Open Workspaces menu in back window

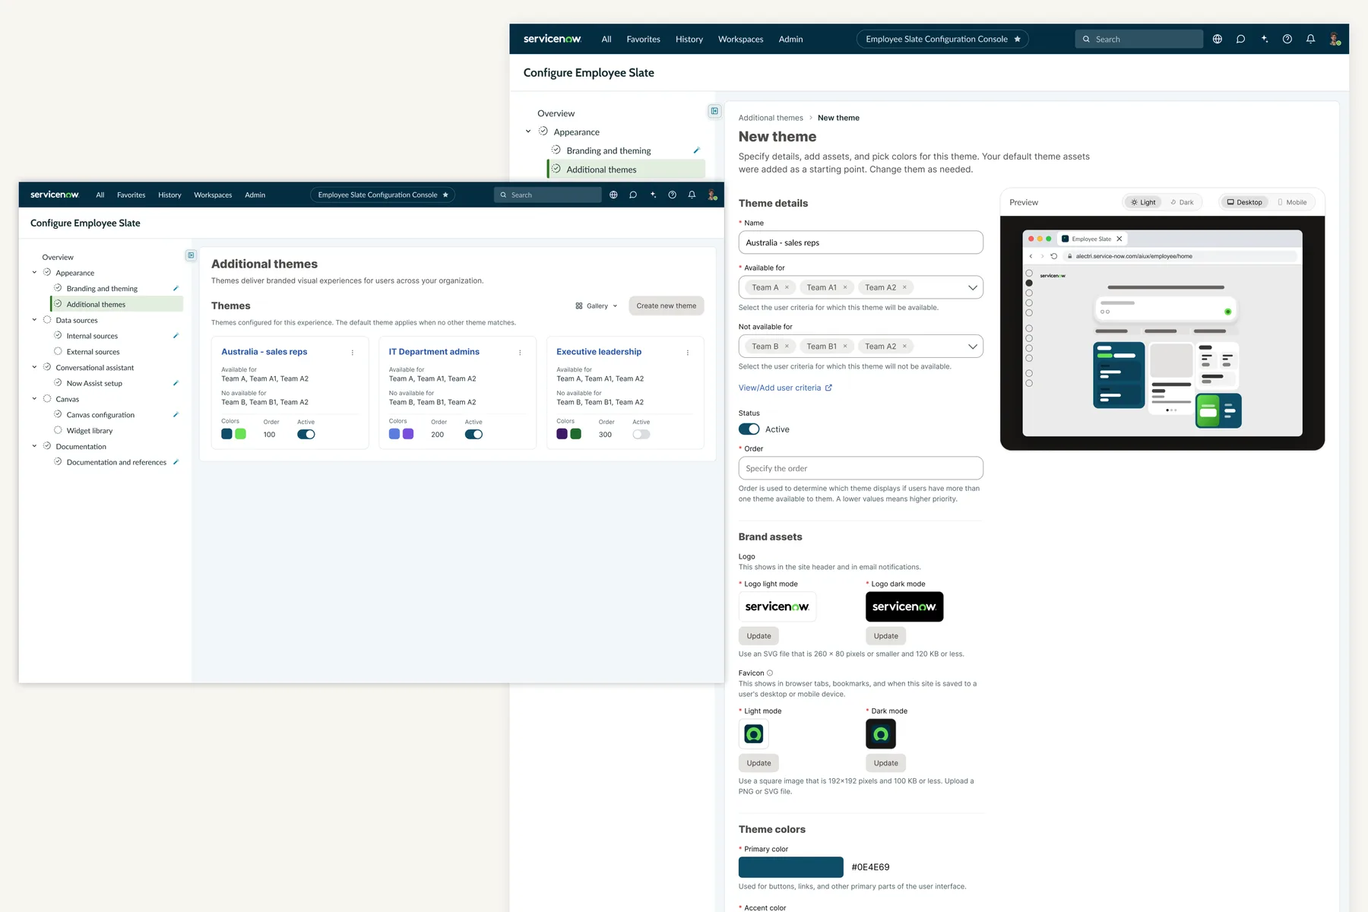[740, 39]
